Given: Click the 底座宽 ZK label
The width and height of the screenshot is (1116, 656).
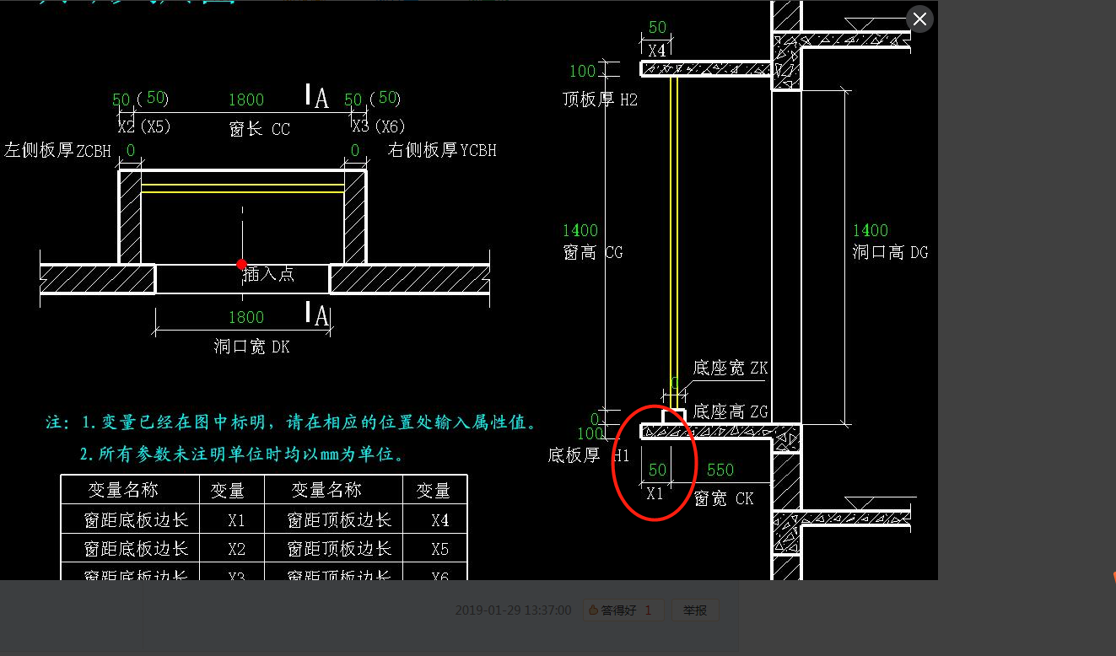Looking at the screenshot, I should [731, 368].
